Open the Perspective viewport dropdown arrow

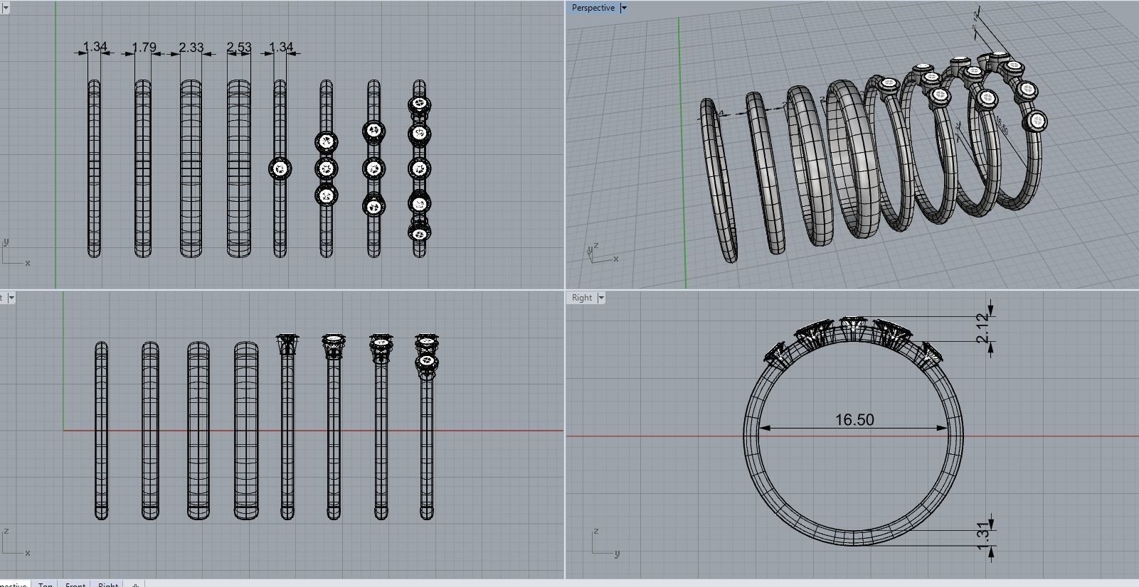pos(624,8)
